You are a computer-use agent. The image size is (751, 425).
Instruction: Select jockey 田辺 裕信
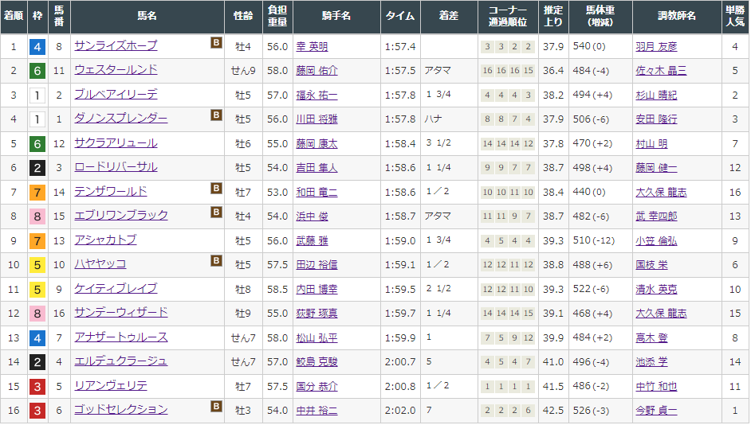pyautogui.click(x=317, y=265)
